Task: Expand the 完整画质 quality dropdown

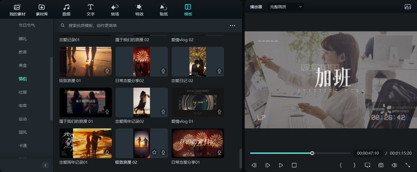Action: (286, 7)
